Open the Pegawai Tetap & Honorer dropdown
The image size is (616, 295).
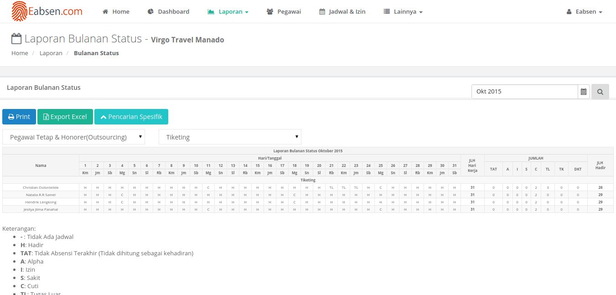click(73, 137)
